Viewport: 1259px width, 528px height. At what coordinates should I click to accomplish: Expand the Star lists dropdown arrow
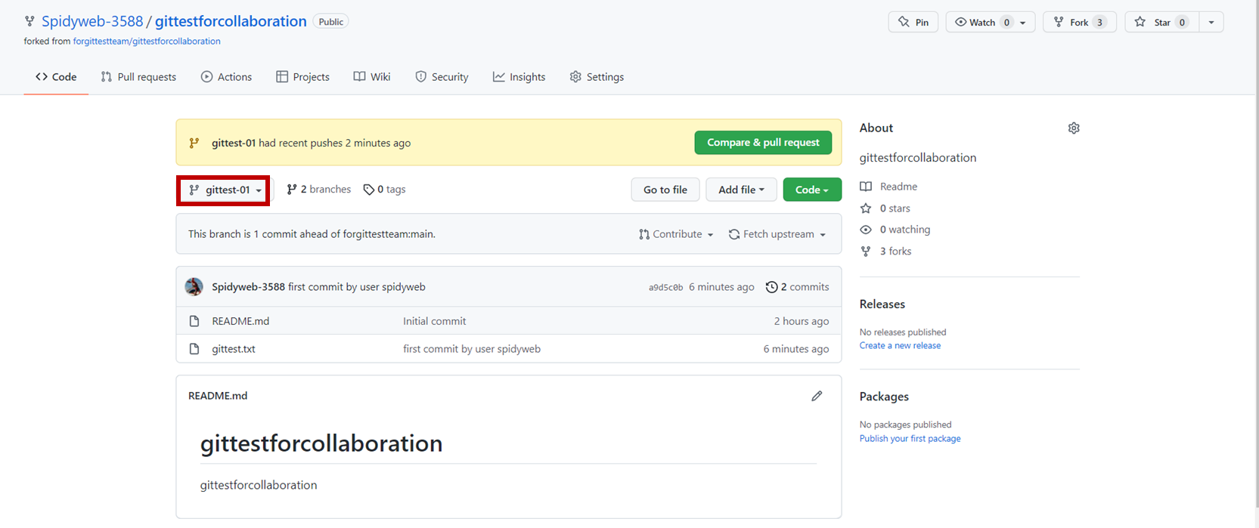[x=1211, y=23]
